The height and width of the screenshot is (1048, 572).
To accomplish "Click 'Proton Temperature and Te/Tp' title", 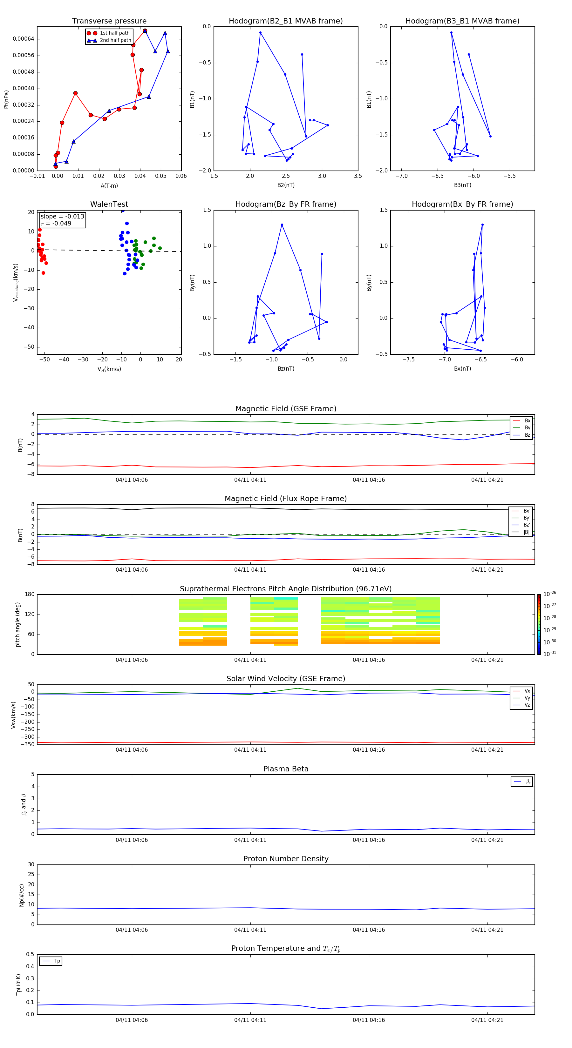I will tap(286, 949).
